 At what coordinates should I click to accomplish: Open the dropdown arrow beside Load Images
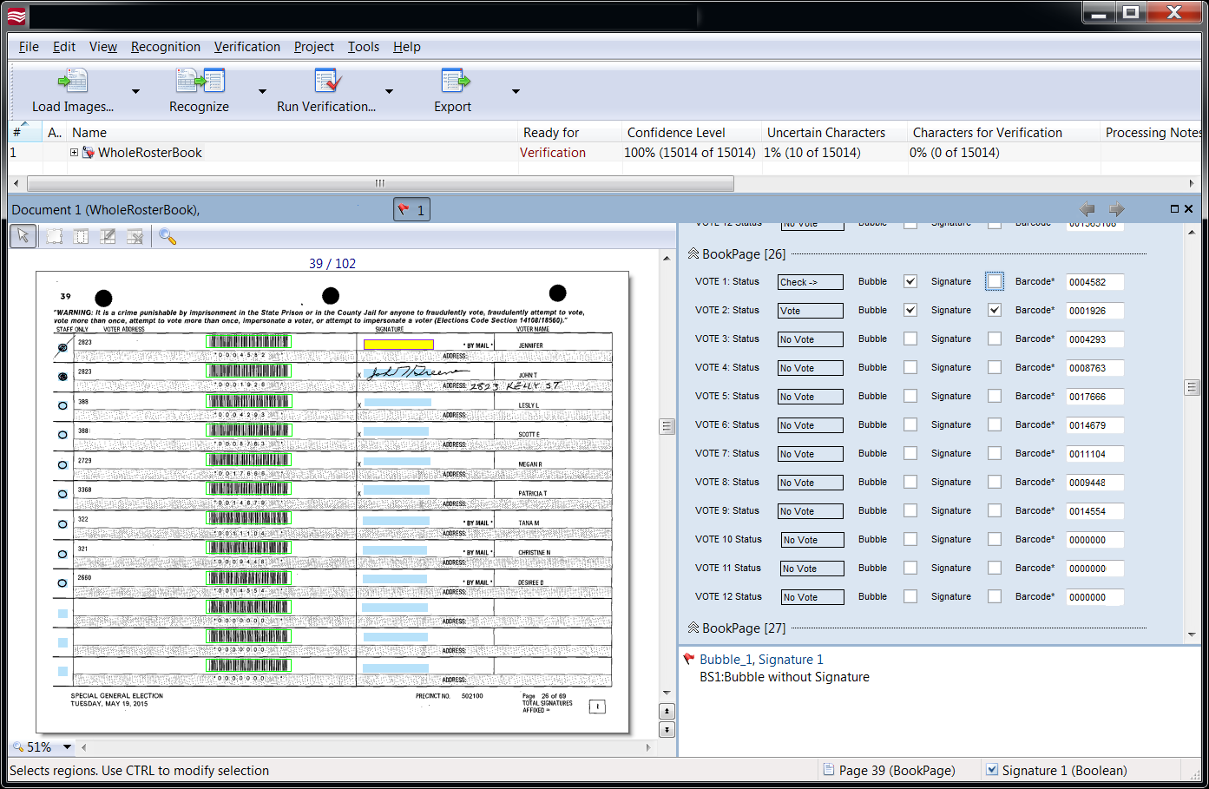point(135,91)
